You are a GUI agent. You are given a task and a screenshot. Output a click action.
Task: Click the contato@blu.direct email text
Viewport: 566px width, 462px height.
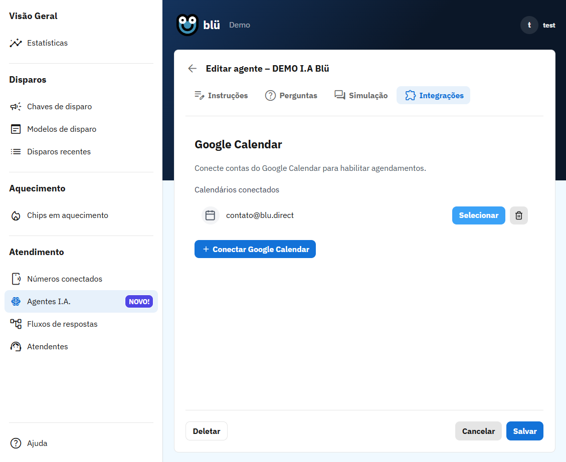click(x=260, y=215)
